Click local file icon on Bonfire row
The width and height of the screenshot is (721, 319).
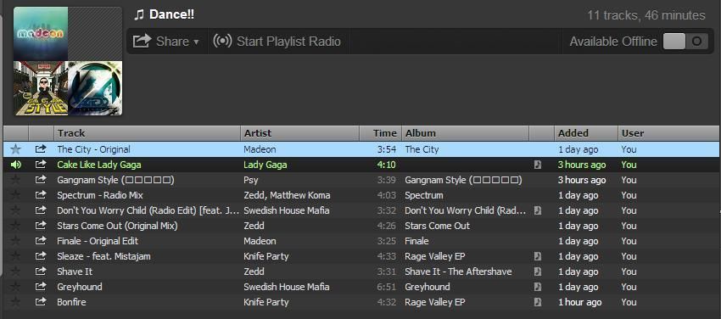point(538,302)
